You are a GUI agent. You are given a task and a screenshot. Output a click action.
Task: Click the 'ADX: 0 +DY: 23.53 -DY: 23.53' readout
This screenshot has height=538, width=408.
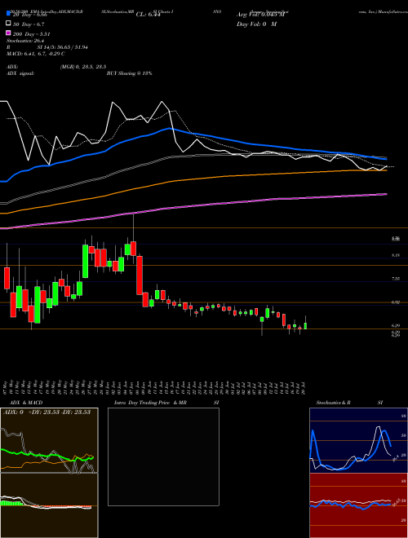click(47, 412)
